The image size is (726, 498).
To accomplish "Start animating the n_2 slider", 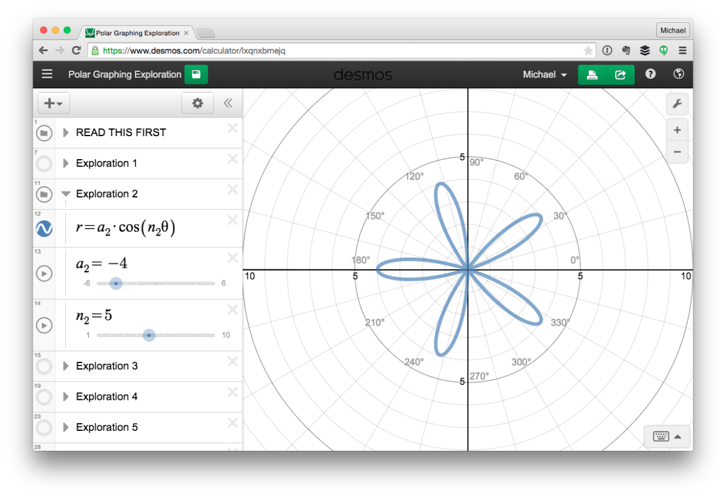I will 44,325.
